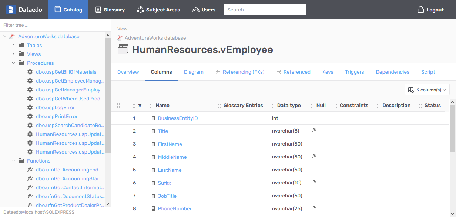Image resolution: width=456 pixels, height=217 pixels.
Task: Click the drag handle beside Data type header
Action: point(273,105)
